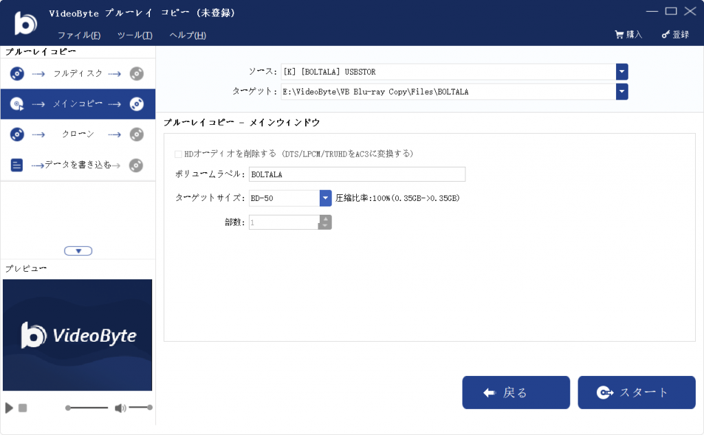Screen dimensions: 704x435
Task: Expand the ターゲット target path dropdown
Action: click(x=621, y=92)
